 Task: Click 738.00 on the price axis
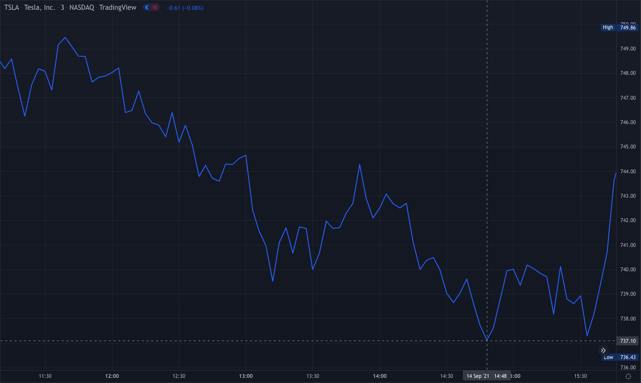click(x=628, y=319)
